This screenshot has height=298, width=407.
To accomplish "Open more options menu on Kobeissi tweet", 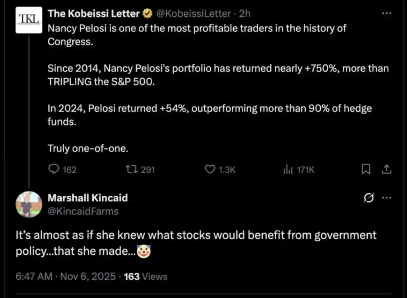I will pyautogui.click(x=386, y=14).
